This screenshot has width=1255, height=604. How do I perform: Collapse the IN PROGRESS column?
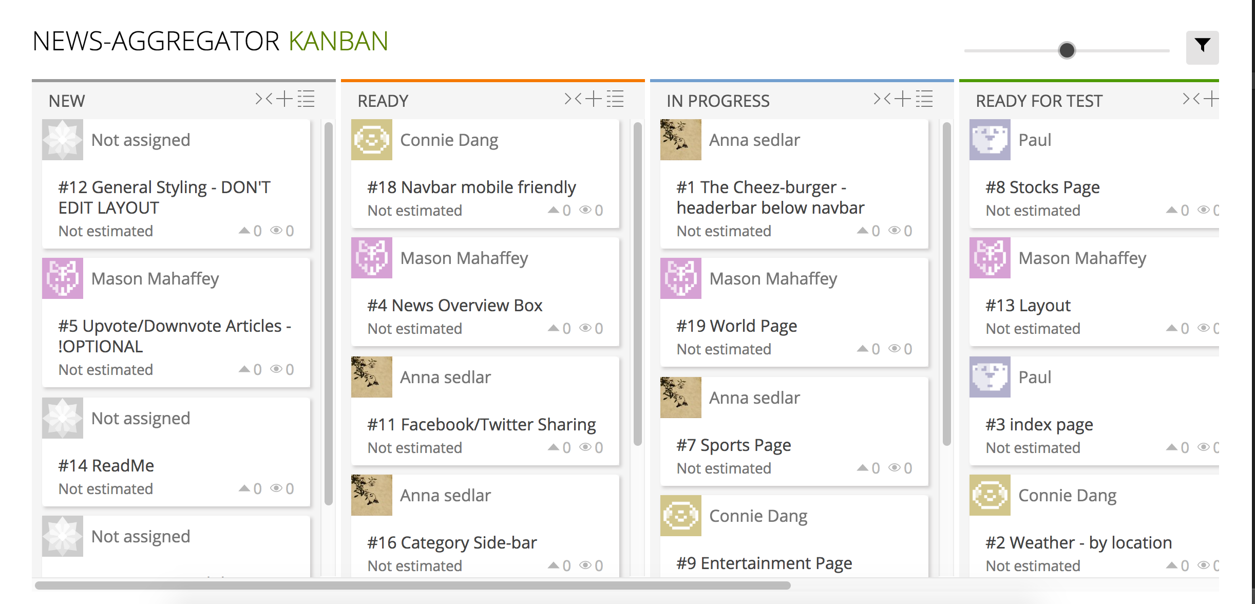click(x=882, y=99)
